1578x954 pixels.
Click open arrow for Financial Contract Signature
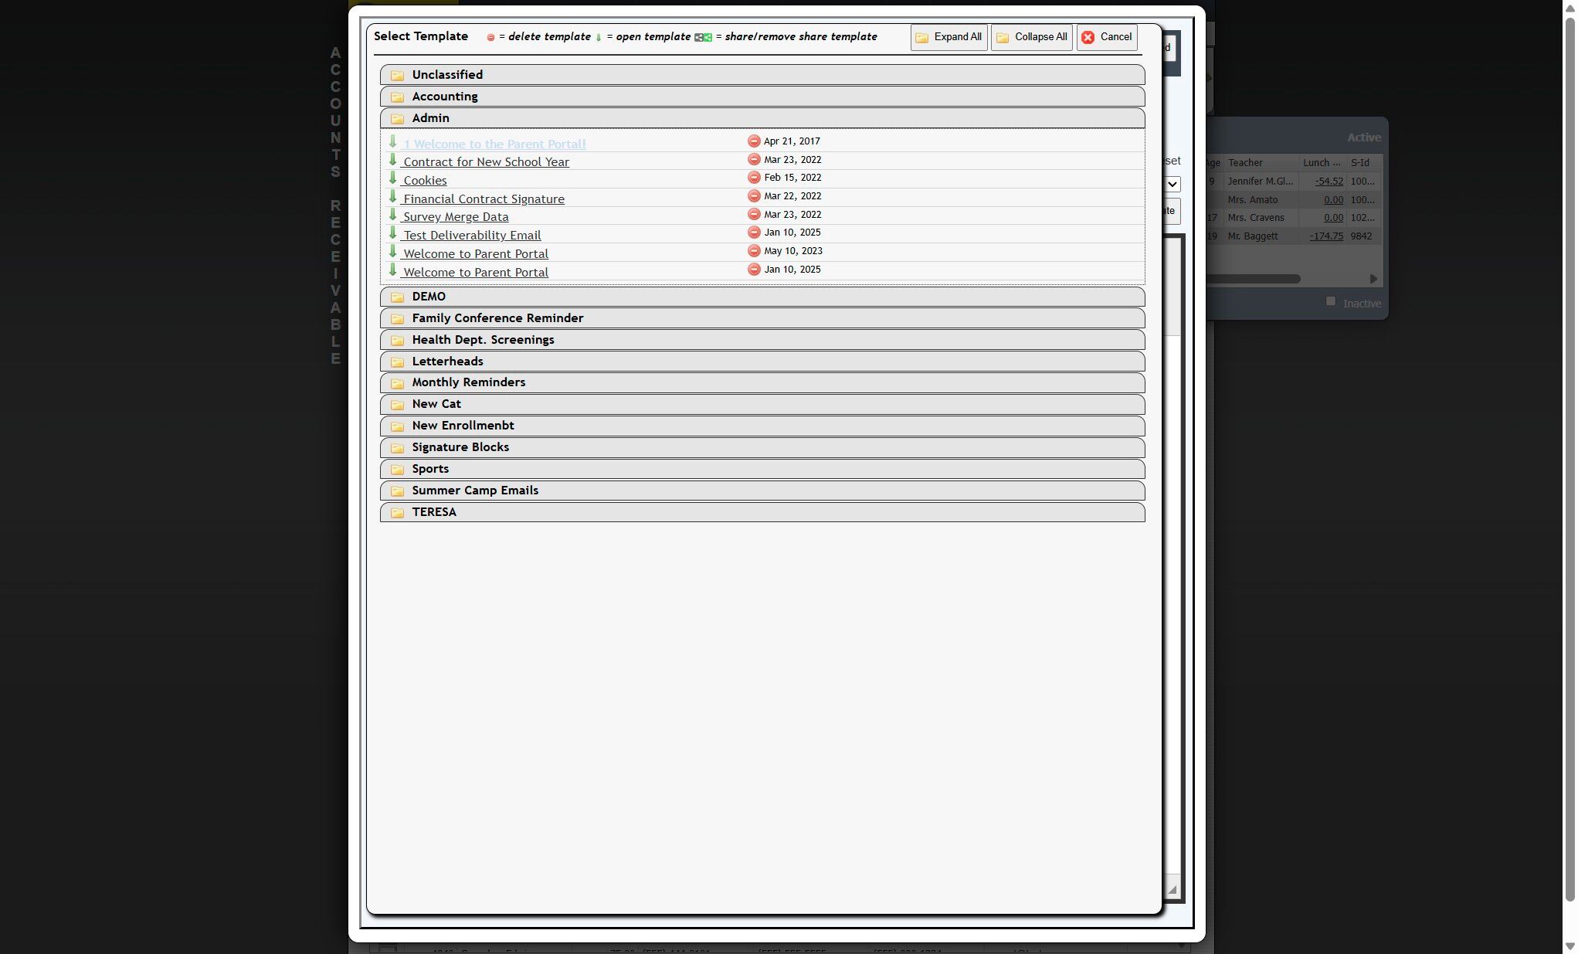pyautogui.click(x=392, y=197)
